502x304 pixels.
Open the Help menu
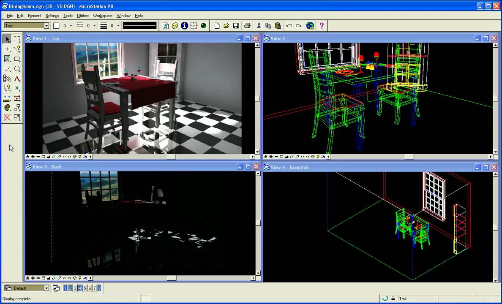(x=139, y=16)
